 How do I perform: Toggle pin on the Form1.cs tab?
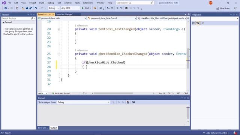point(50,15)
